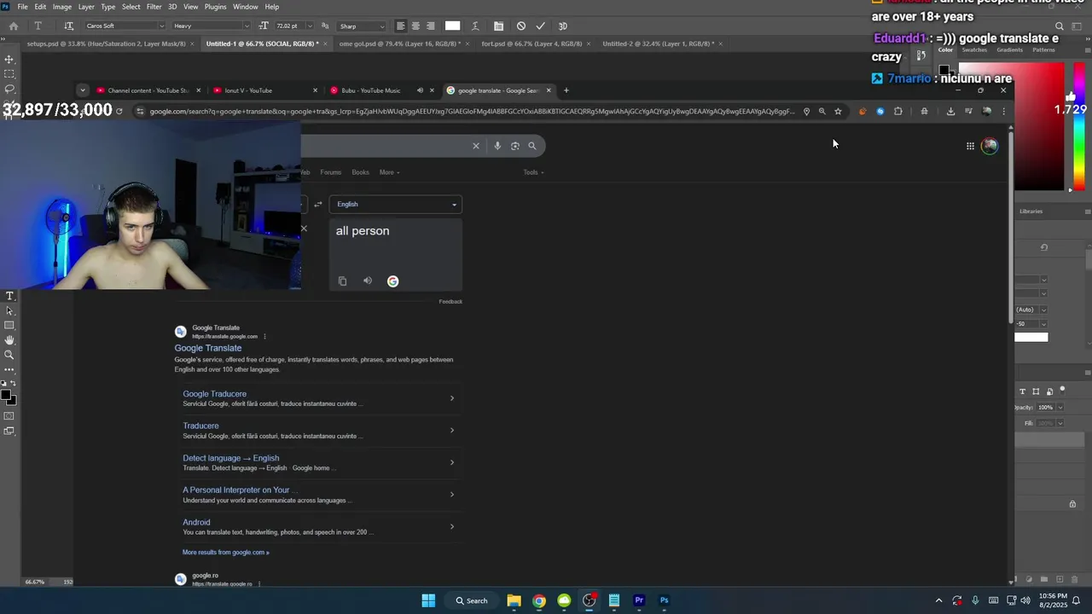1092x614 pixels.
Task: Commit current text edits with checkmark
Action: tap(540, 26)
